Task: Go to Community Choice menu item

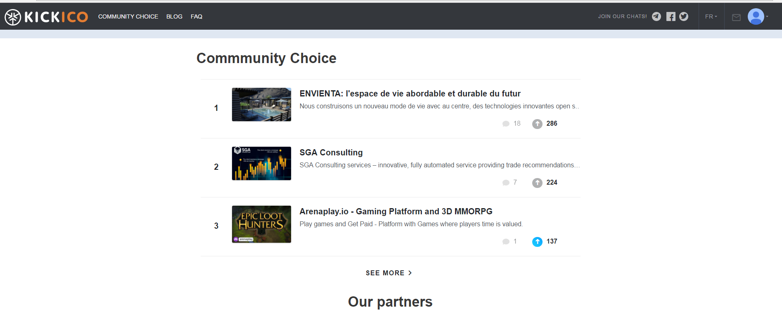Action: click(128, 16)
